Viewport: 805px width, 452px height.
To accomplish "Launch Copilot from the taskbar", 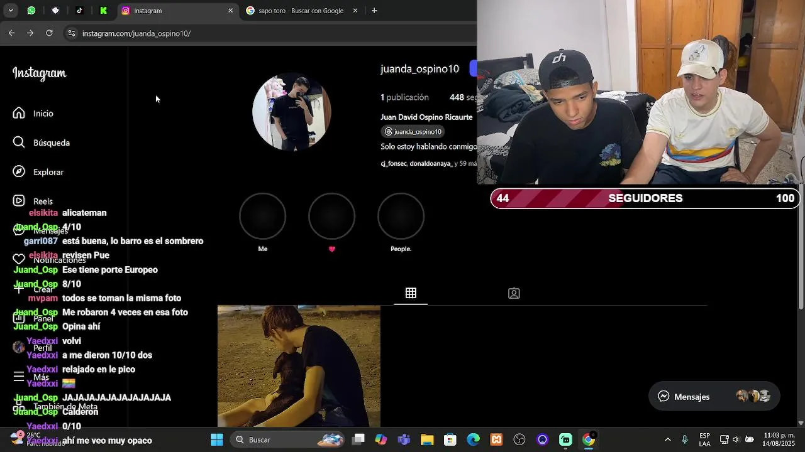I will click(x=381, y=439).
